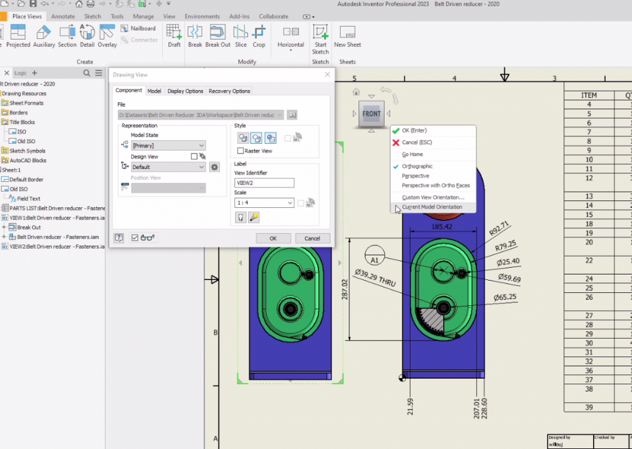
Task: Choose Current Model Orientation from context menu
Action: click(431, 207)
